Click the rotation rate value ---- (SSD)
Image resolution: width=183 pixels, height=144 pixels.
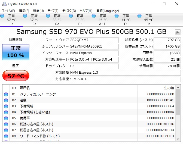coord(167,53)
